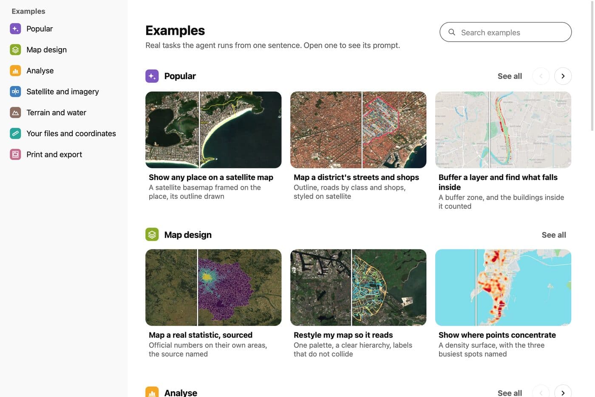
Task: Click the layers icon beside the Map design section heading
Action: pos(152,234)
